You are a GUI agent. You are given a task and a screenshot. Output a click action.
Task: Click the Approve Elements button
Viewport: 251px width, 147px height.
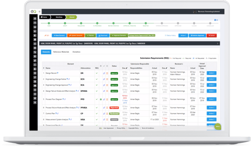pos(119,35)
